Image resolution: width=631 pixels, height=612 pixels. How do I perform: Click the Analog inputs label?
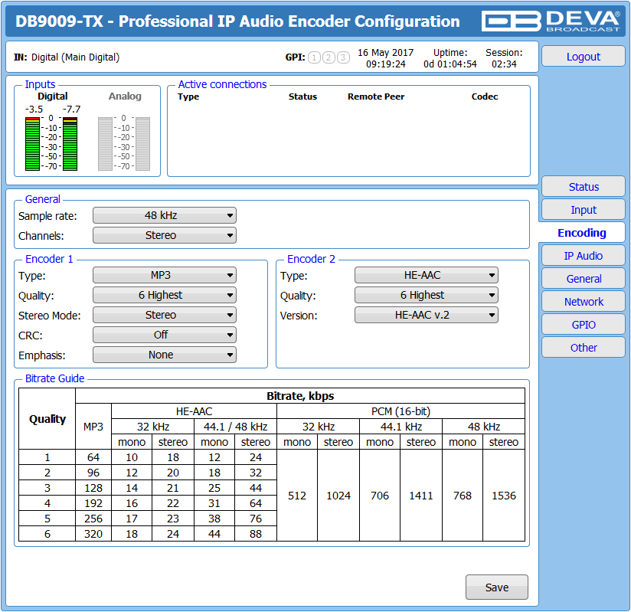[x=125, y=97]
